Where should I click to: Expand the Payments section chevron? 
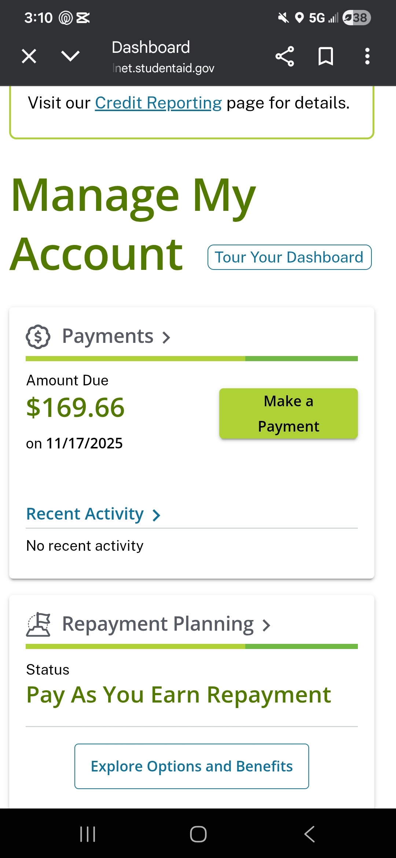click(x=166, y=337)
